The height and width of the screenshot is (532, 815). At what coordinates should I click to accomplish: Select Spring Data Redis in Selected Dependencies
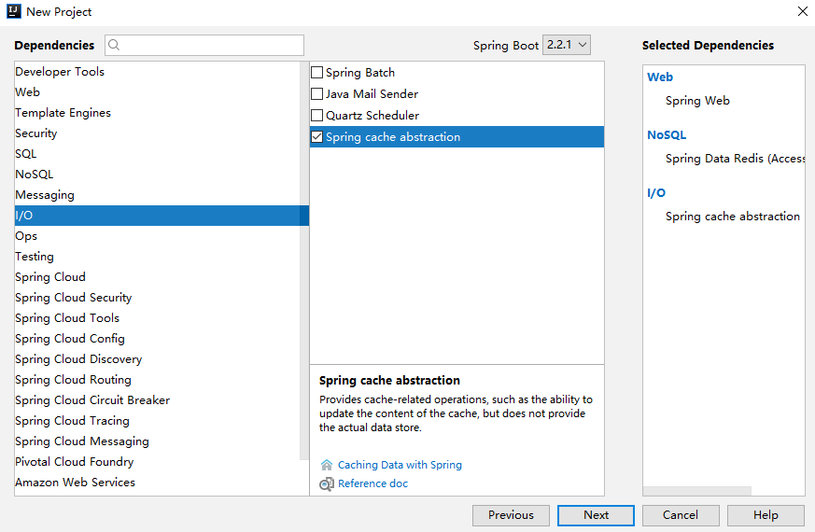pyautogui.click(x=735, y=159)
